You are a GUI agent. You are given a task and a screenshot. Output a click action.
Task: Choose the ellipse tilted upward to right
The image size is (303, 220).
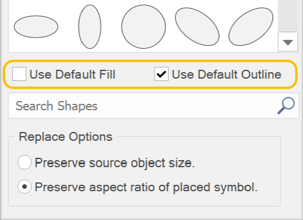click(x=251, y=26)
